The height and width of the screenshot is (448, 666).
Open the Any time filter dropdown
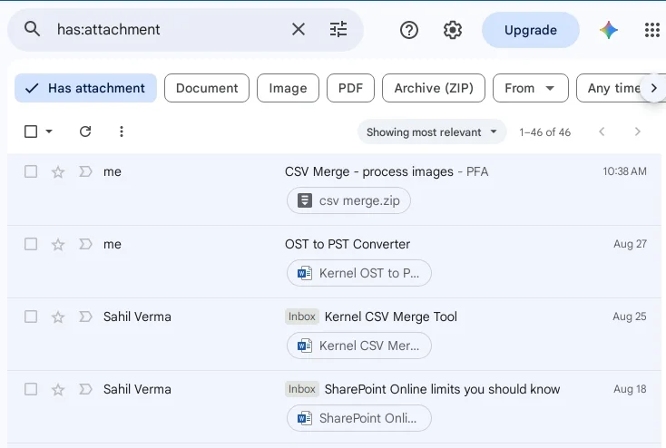point(613,88)
